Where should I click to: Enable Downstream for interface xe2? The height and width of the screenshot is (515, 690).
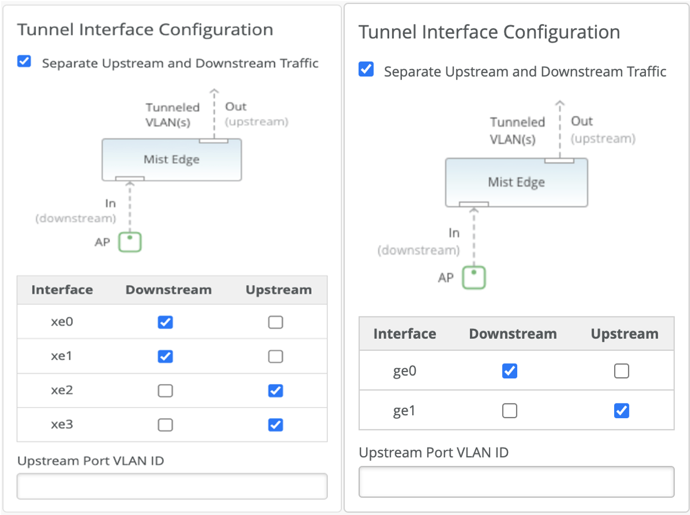(165, 391)
